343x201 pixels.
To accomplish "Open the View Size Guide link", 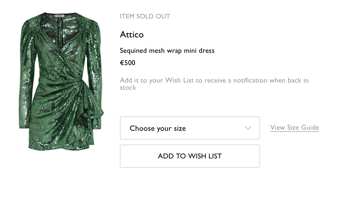I will 294,127.
